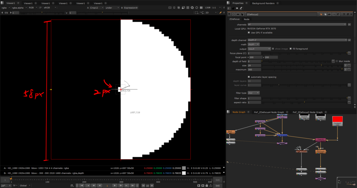Click the depth of field slider track

coord(296,61)
